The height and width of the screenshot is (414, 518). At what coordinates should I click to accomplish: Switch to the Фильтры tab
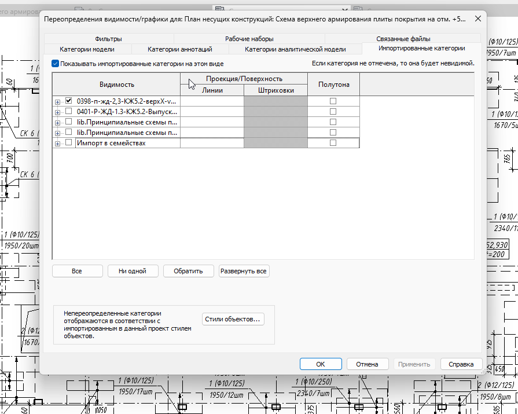(108, 39)
